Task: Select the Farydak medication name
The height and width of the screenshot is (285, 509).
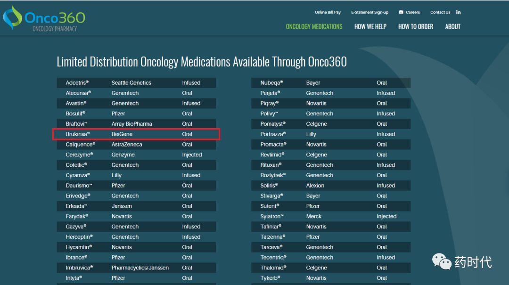Action: click(77, 217)
